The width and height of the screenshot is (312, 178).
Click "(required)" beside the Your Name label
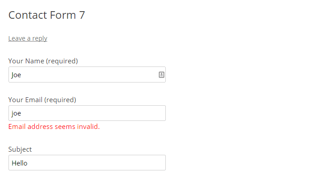(62, 61)
